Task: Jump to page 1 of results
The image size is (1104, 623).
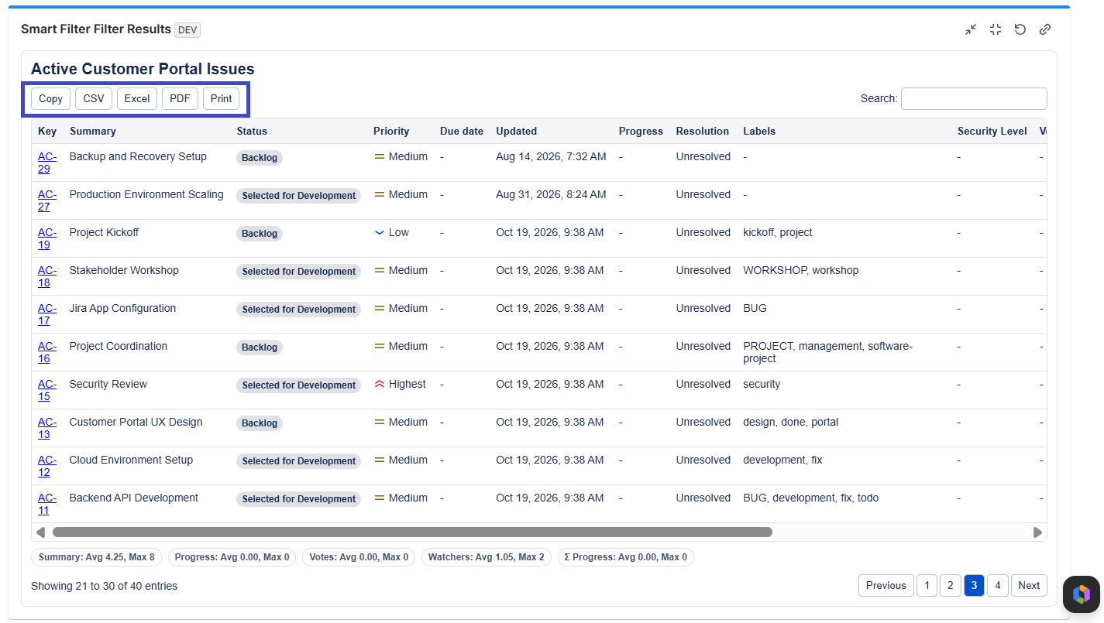Action: tap(927, 586)
